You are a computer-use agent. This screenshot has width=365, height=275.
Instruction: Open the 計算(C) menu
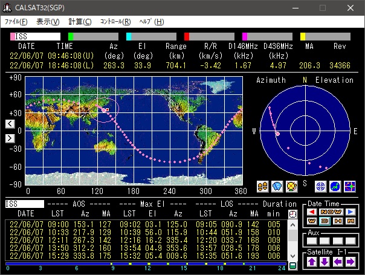click(x=80, y=22)
